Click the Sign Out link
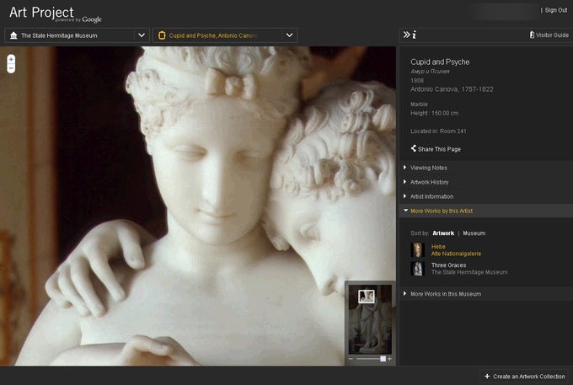This screenshot has height=385, width=573. click(x=556, y=10)
